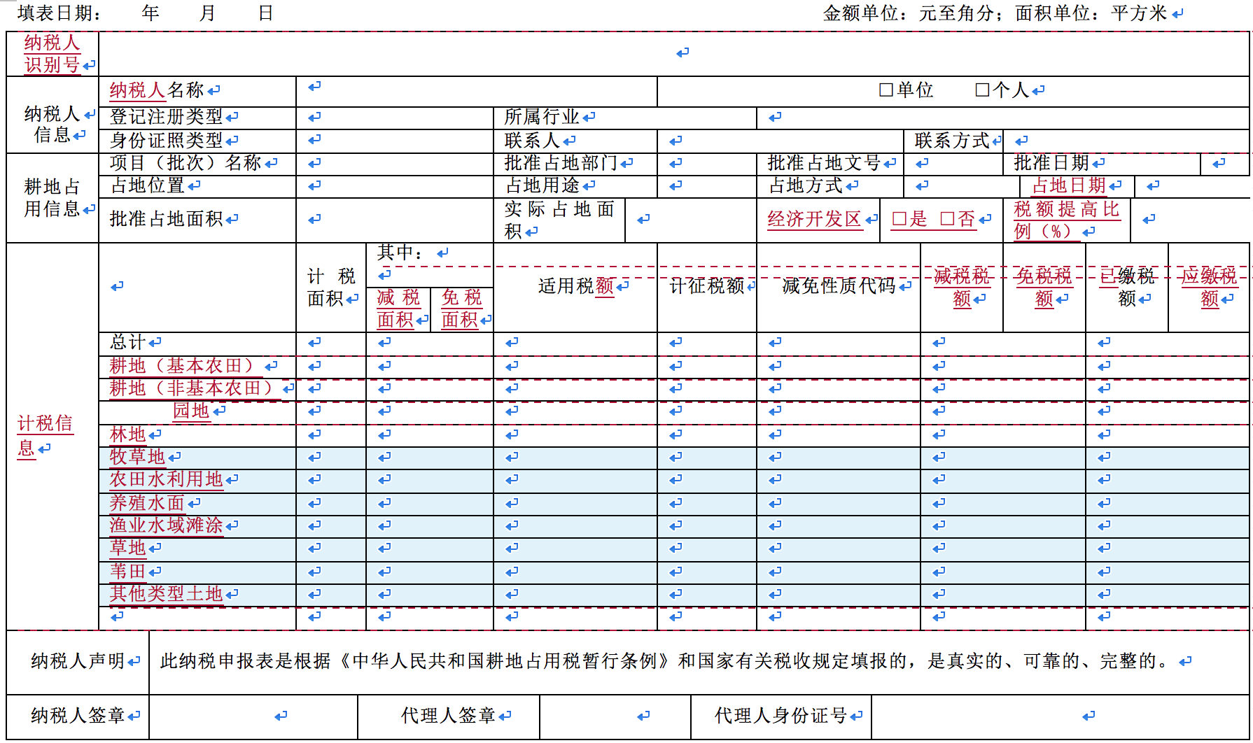Click the 纳税人声明 label
The width and height of the screenshot is (1253, 743).
point(78,661)
